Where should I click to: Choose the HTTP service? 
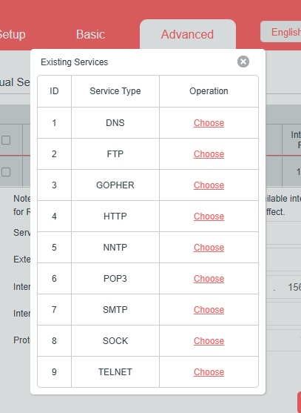point(209,217)
